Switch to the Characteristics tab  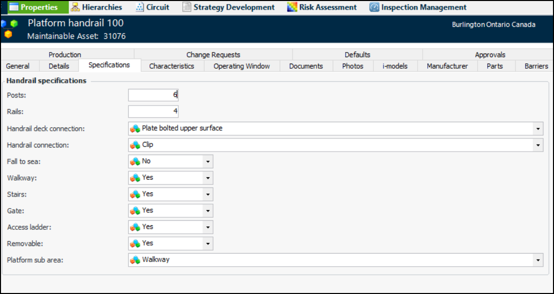pyautogui.click(x=171, y=66)
